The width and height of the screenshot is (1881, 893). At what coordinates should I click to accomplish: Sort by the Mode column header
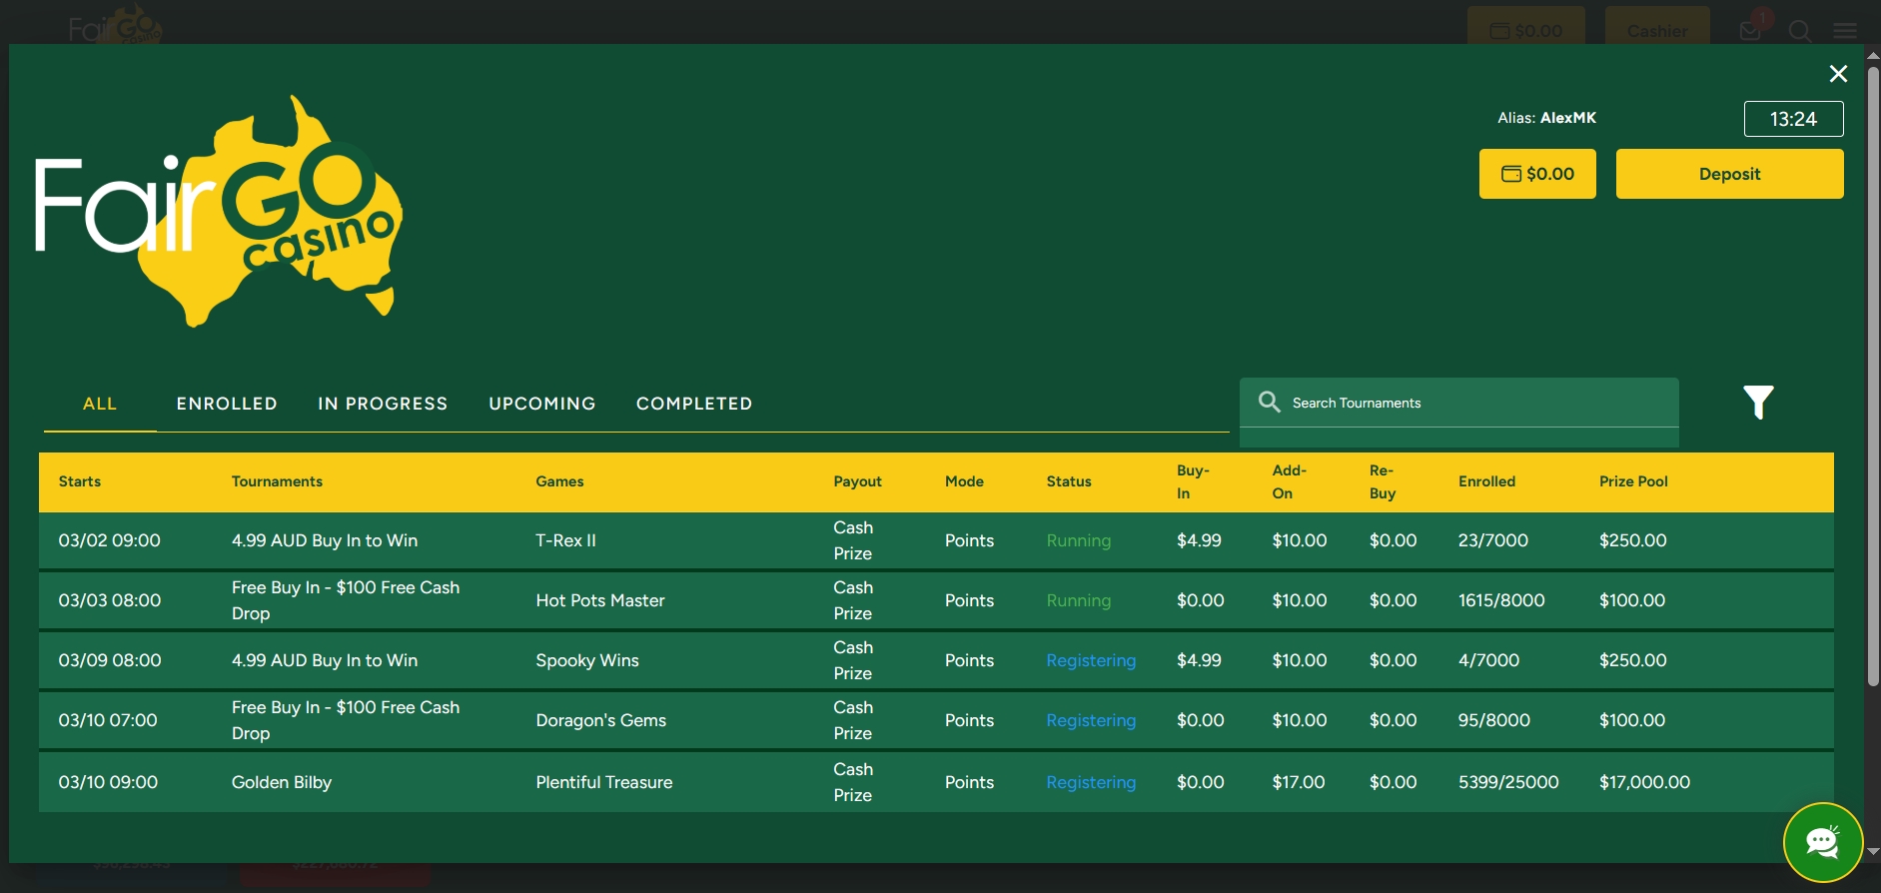click(964, 481)
